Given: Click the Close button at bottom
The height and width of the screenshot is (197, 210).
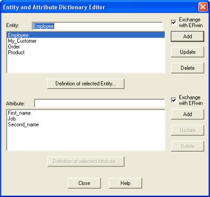Looking at the screenshot, I should (x=84, y=183).
